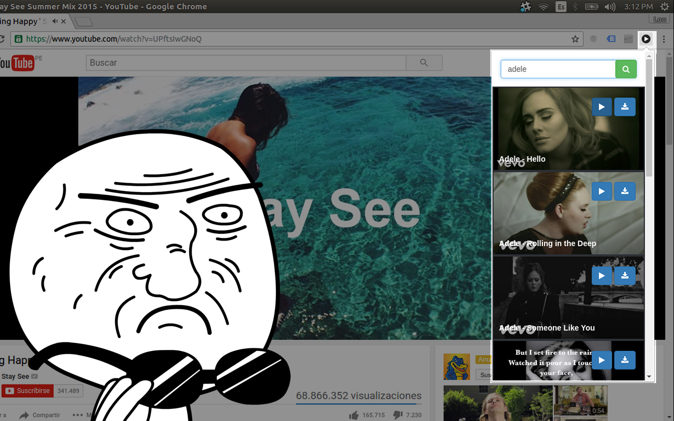
Task: Open the Chrome three-dot menu
Action: [667, 39]
